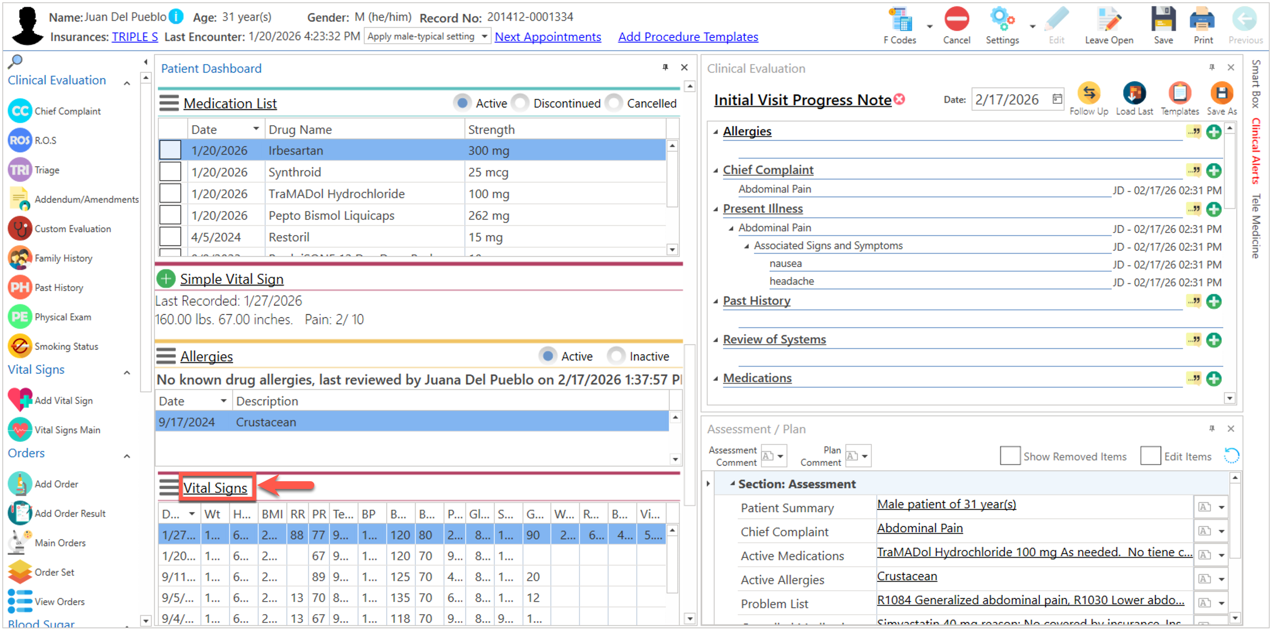Open Apply male-typical setting dropdown
The height and width of the screenshot is (629, 1272).
pyautogui.click(x=484, y=36)
